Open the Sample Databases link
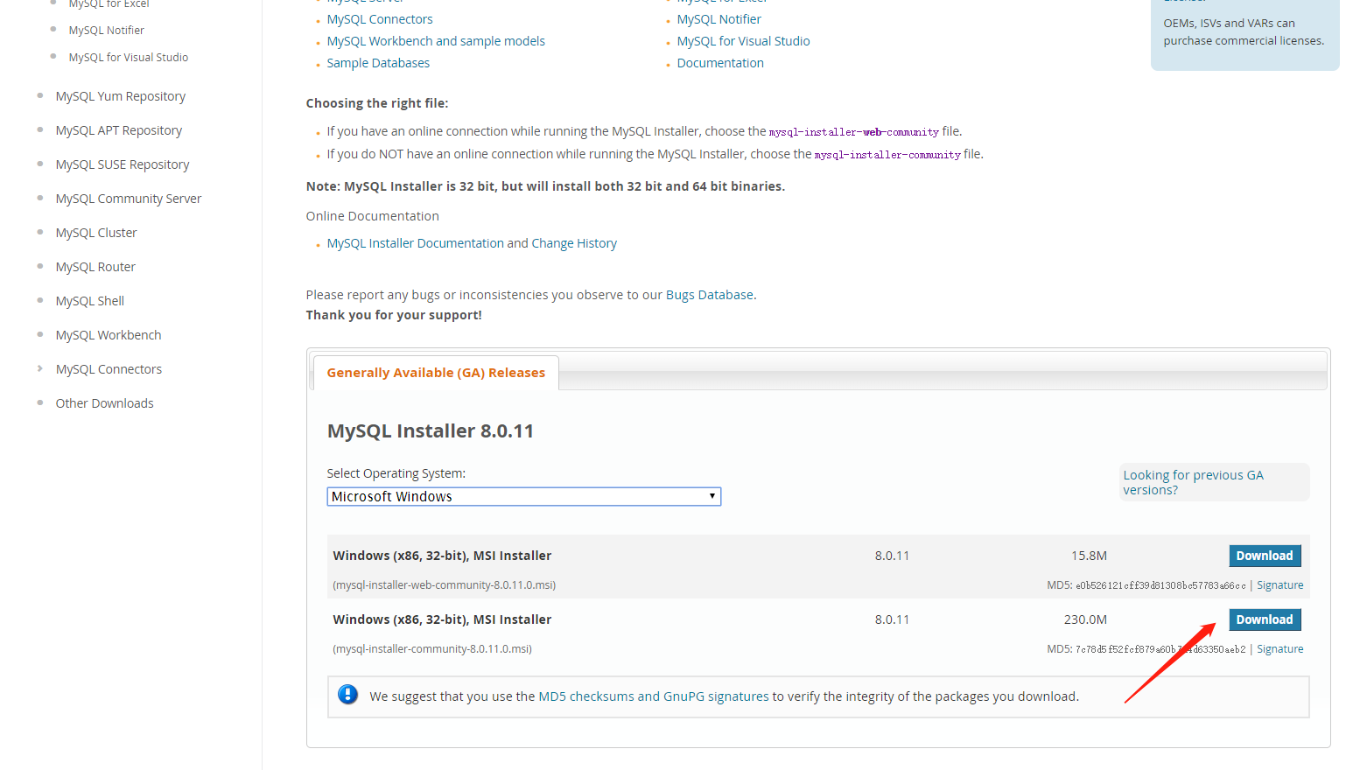 pyautogui.click(x=378, y=63)
